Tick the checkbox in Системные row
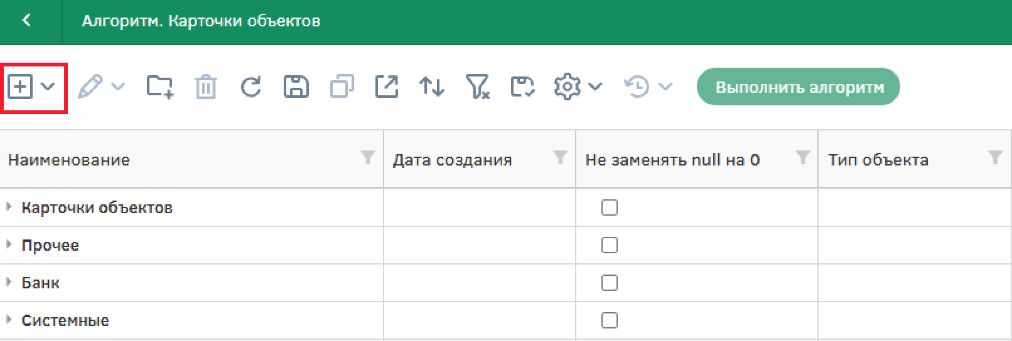Viewport: 1012px width, 341px height. tap(609, 320)
